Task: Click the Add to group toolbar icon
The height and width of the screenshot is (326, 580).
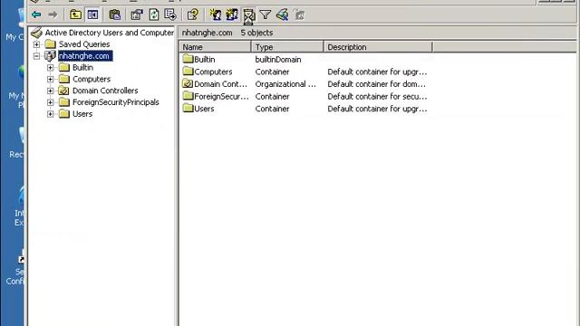Action: [x=299, y=14]
